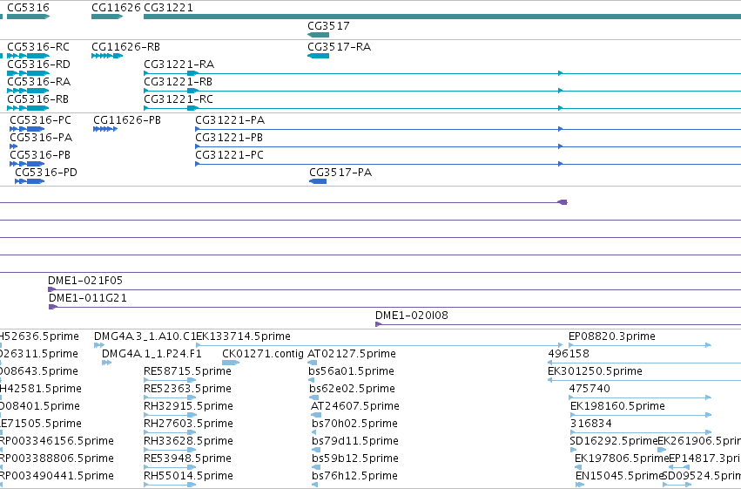Click EST SD16292.5prime
The width and height of the screenshot is (741, 489).
614,441
